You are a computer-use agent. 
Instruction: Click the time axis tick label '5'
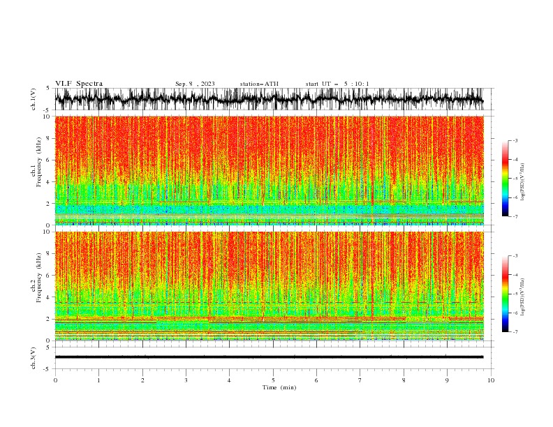coord(273,380)
